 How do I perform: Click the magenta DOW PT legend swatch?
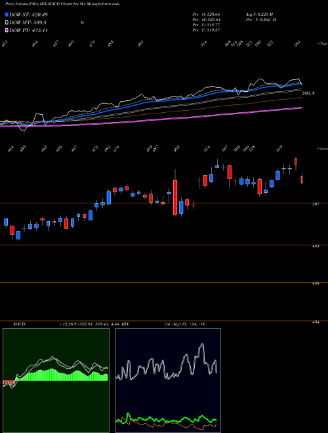(7, 30)
